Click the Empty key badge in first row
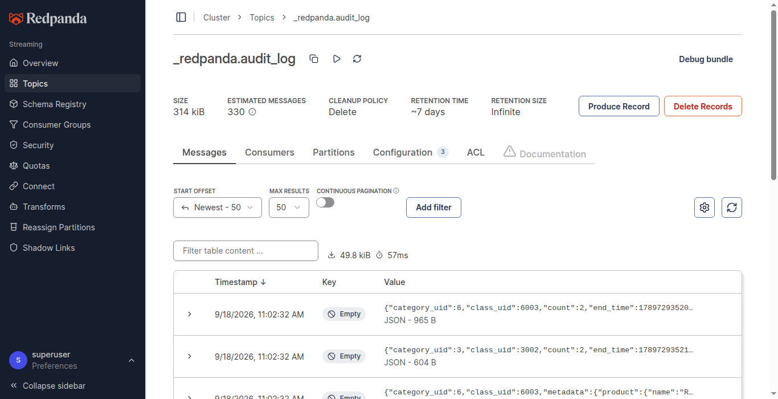Screen dimensions: 778x399 [344, 314]
